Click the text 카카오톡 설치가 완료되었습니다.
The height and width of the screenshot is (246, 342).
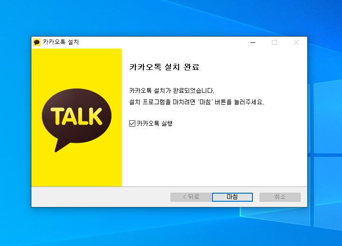(171, 90)
